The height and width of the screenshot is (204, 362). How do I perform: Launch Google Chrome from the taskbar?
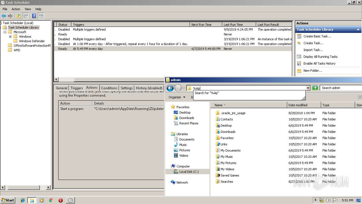(x=51, y=200)
